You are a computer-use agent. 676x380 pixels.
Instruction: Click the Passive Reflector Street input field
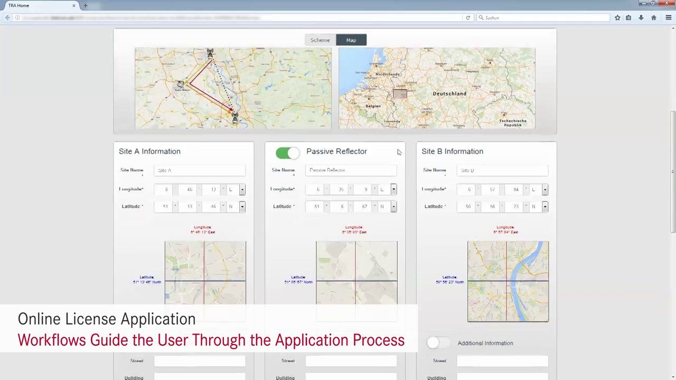(351, 361)
